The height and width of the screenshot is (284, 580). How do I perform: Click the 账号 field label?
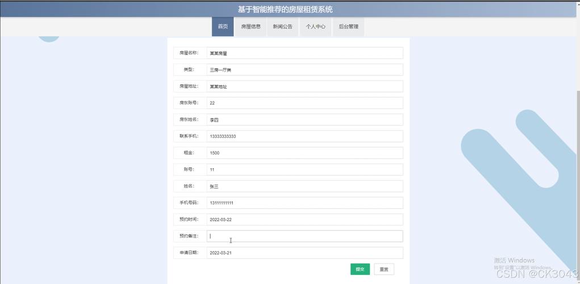[189, 169]
